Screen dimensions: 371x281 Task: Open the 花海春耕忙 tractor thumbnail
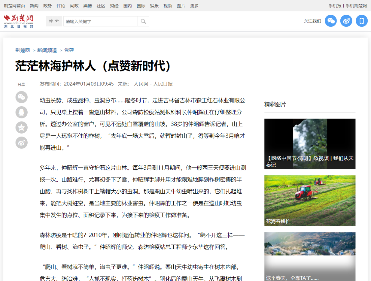310,200
